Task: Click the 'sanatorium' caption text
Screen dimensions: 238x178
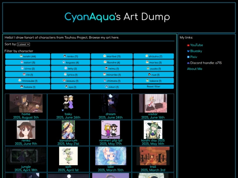Action: [x=68, y=141]
